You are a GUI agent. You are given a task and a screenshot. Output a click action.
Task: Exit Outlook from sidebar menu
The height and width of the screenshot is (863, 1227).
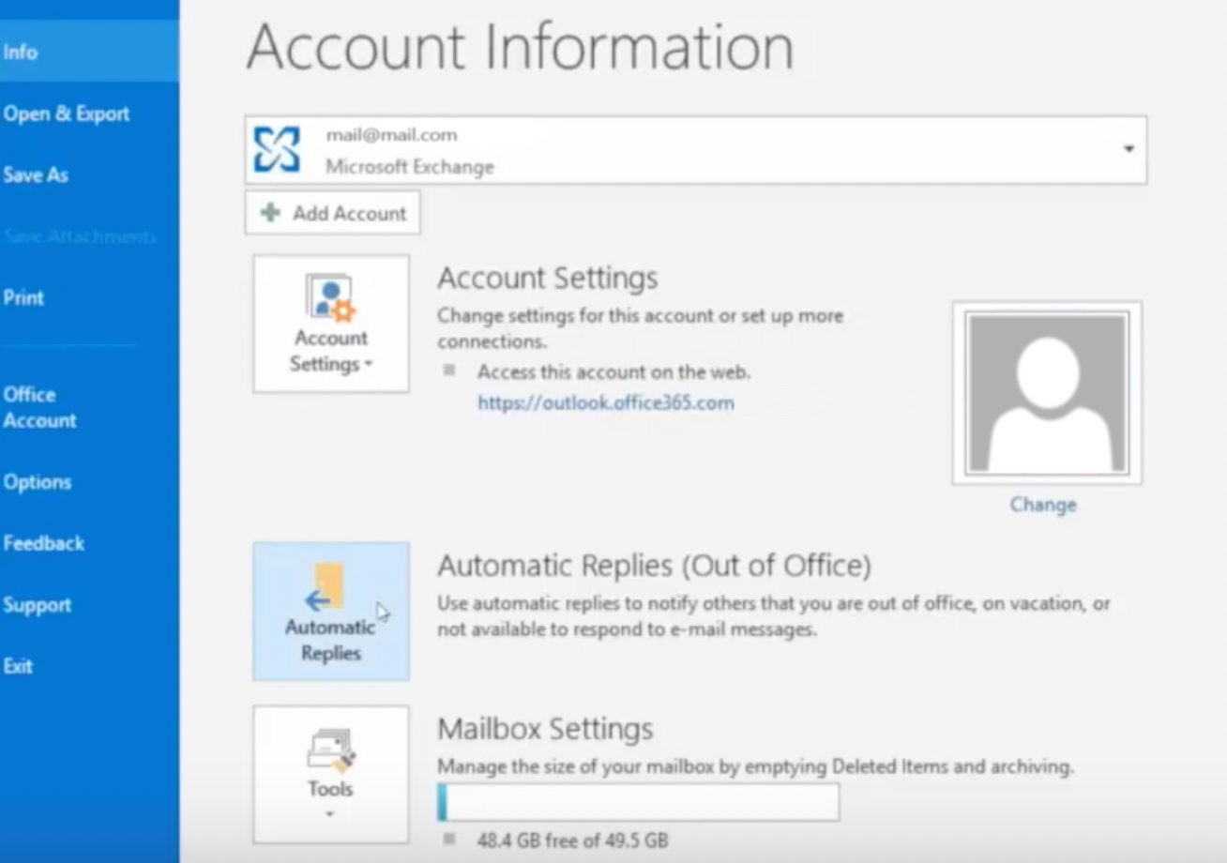18,666
